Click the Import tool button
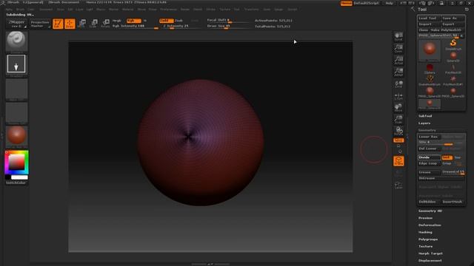 pyautogui.click(x=429, y=24)
